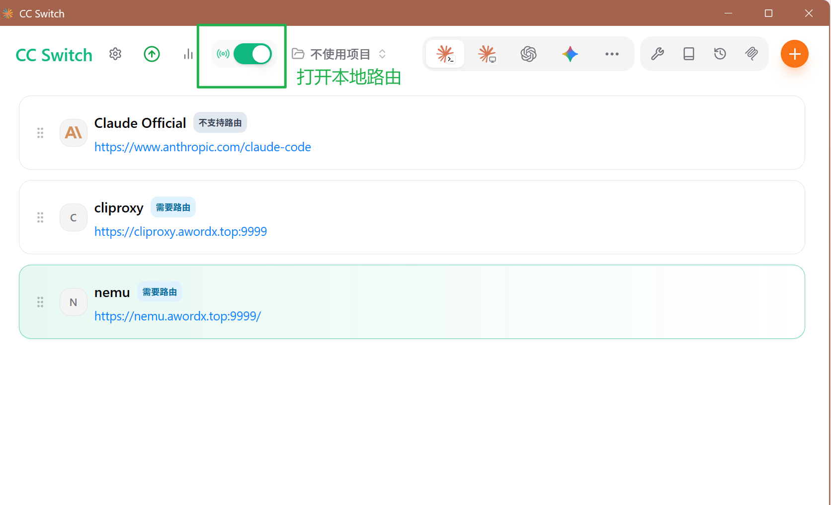The width and height of the screenshot is (831, 505).
Task: Turn off the local routing switch
Action: coord(252,54)
